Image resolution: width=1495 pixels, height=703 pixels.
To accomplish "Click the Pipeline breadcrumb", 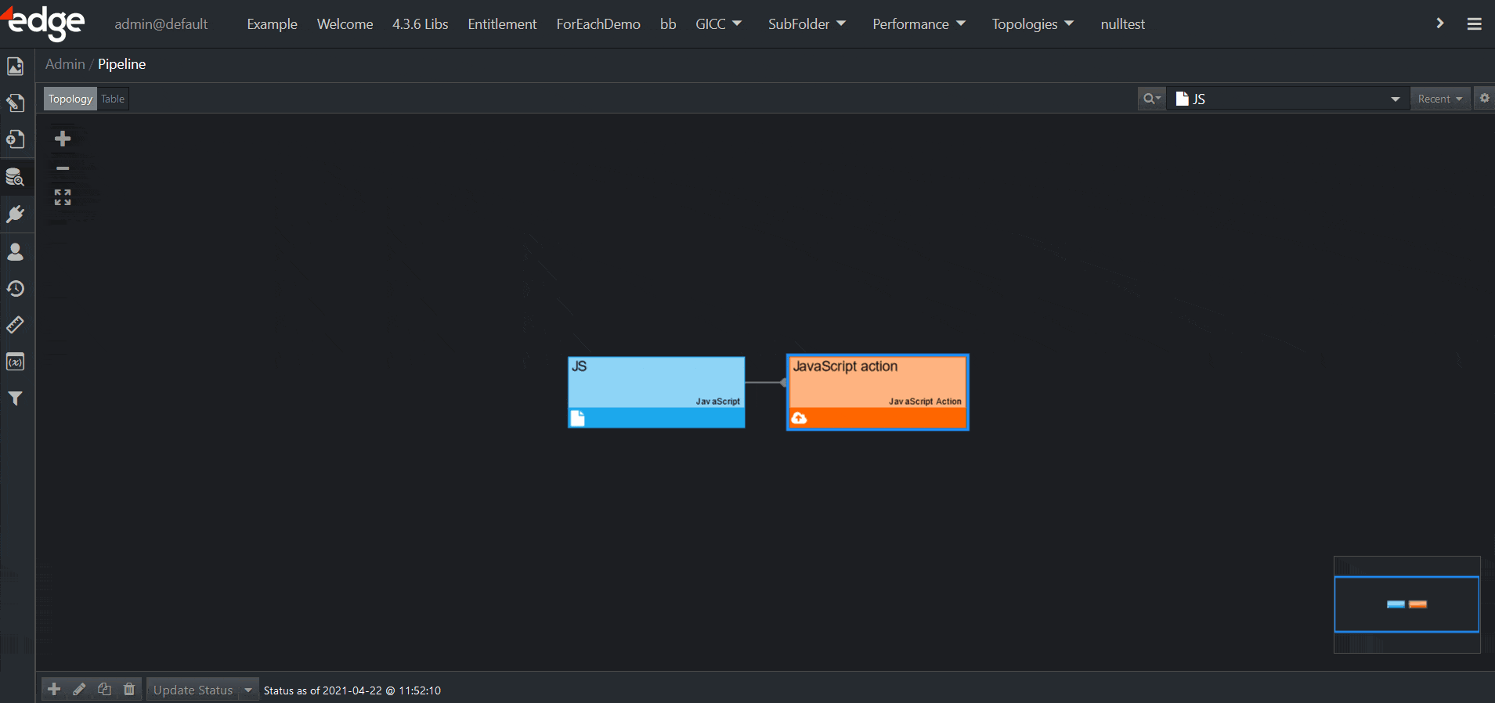I will (x=121, y=64).
